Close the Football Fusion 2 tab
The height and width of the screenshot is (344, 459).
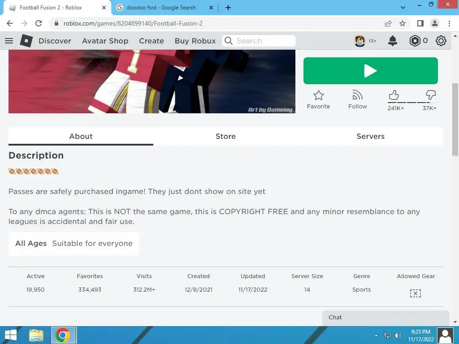[x=104, y=8]
